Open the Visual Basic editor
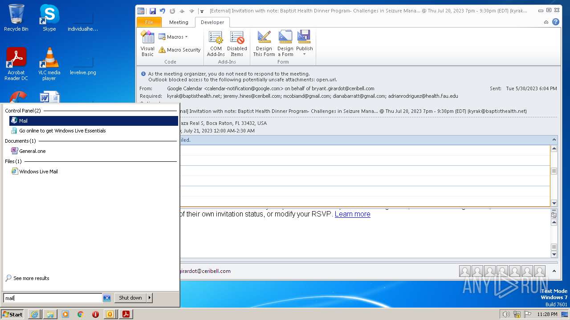This screenshot has height=320, width=570. (147, 44)
